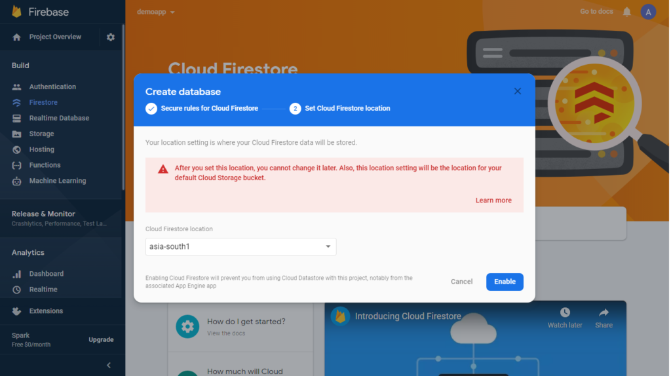Click the completed step checkmark icon
Screen dimensions: 671x376
151,109
